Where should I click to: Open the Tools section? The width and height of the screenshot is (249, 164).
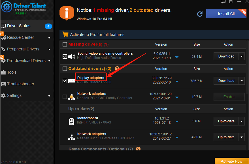click(x=27, y=72)
